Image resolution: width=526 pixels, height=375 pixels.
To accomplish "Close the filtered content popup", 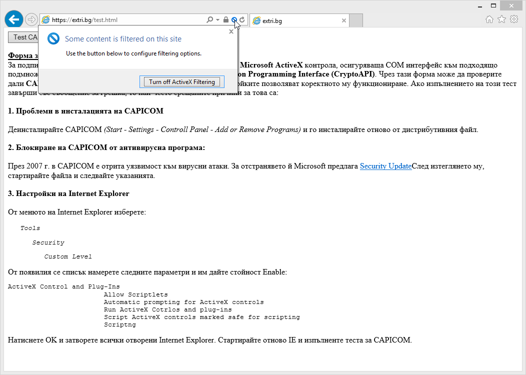I will tap(231, 31).
